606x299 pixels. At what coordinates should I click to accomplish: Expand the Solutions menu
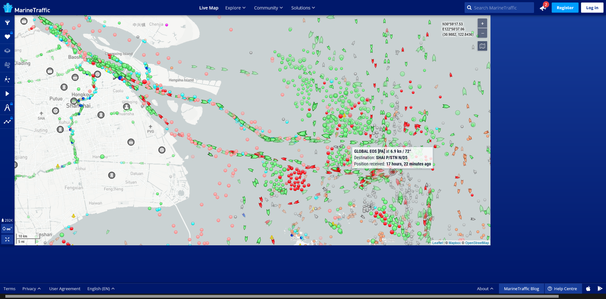[303, 8]
